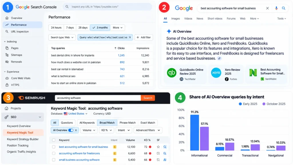Click the QuickBooks logo in source card
This screenshot has width=293, height=165.
pos(172,72)
